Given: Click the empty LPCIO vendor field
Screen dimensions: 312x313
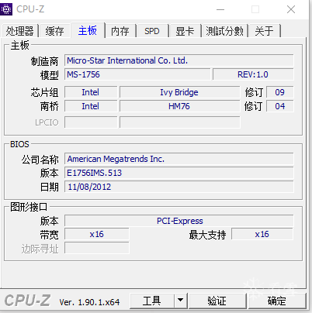Looking at the screenshot, I should pyautogui.click(x=91, y=122).
